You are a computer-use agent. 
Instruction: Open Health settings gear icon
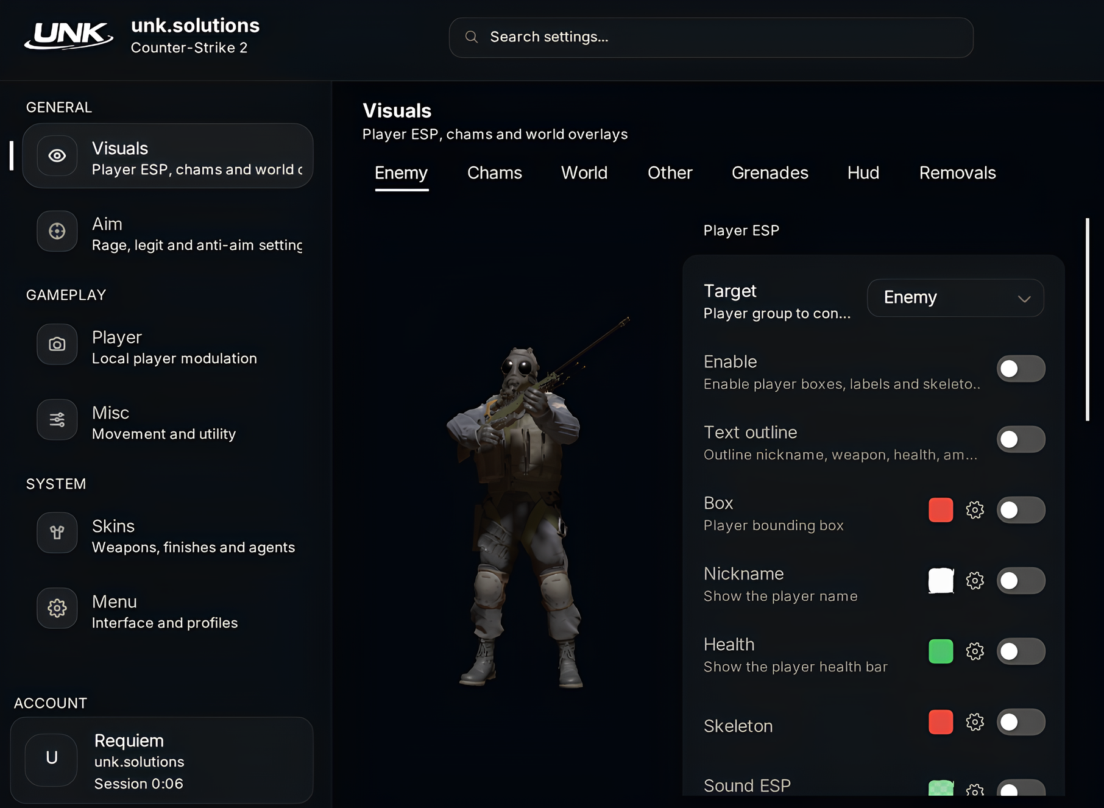975,651
